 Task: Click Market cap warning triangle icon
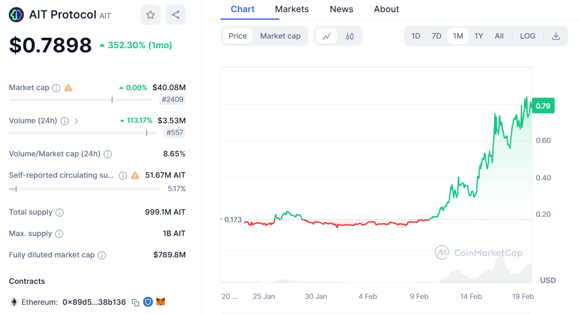[x=68, y=88]
